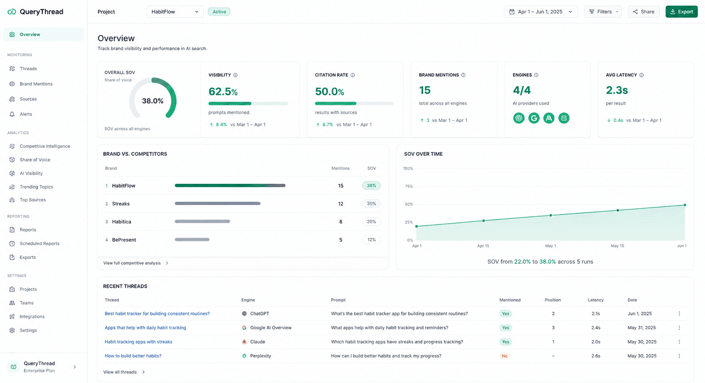The image size is (705, 383).
Task: Click the Avg Latency info icon
Action: coord(642,75)
